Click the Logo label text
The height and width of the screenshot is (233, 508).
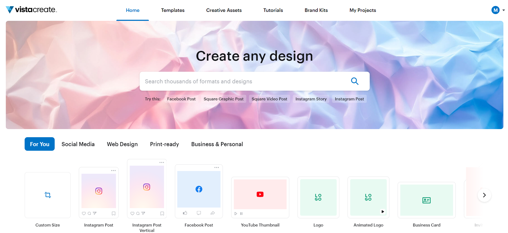click(318, 225)
